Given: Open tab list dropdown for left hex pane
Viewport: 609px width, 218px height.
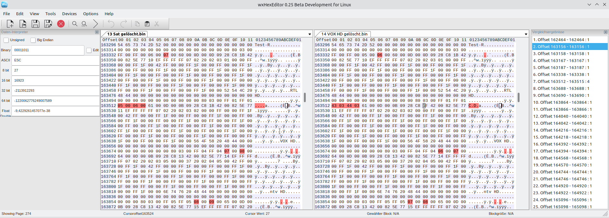Looking at the screenshot, I should coord(310,34).
